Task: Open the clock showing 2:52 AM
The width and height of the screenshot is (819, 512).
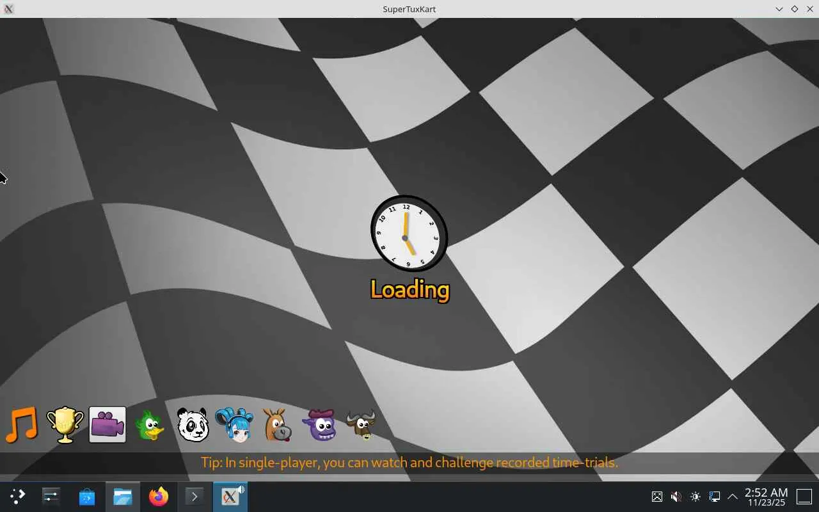Action: (x=766, y=497)
